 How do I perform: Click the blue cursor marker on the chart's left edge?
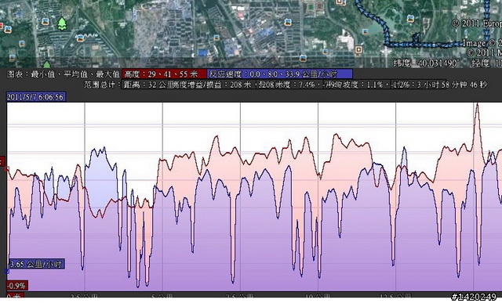[7, 271]
